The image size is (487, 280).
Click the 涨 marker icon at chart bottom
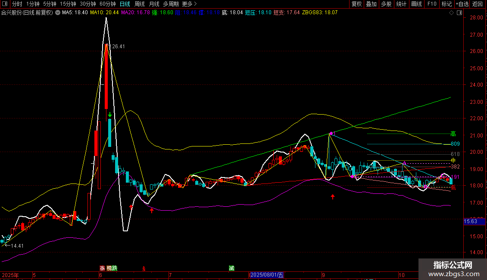[x=103, y=268]
